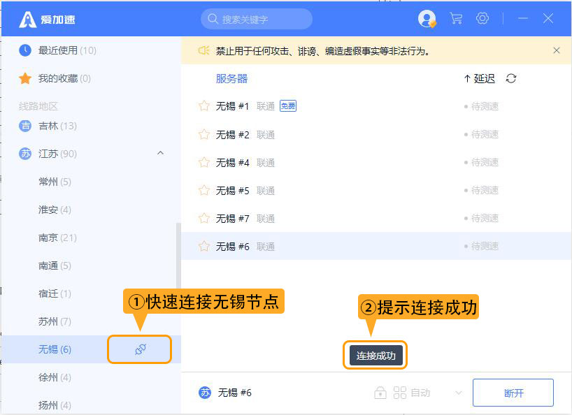Click the 搜索关键字 search field
This screenshot has width=572, height=415.
[x=257, y=19]
